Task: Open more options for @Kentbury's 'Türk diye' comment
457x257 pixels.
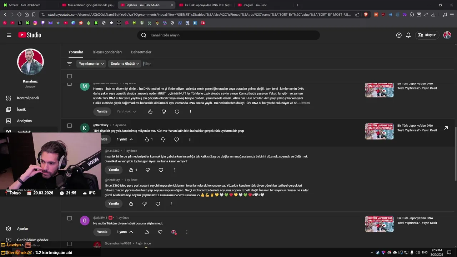Action: coord(190,139)
